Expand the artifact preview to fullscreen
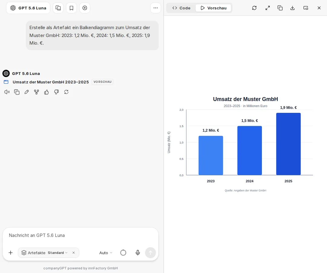This screenshot has height=273, width=327. click(268, 8)
